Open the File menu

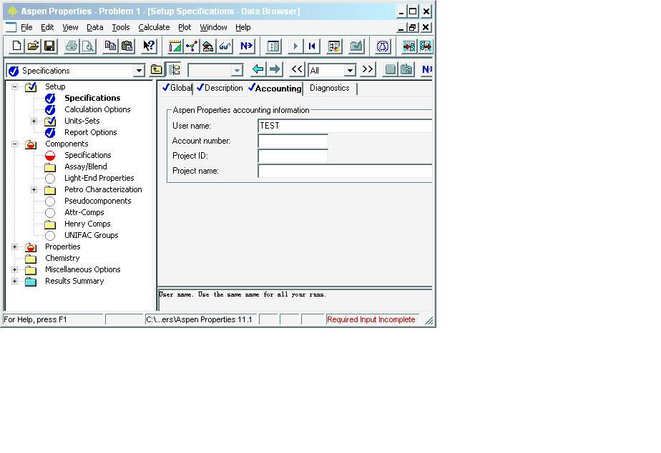pyautogui.click(x=26, y=27)
